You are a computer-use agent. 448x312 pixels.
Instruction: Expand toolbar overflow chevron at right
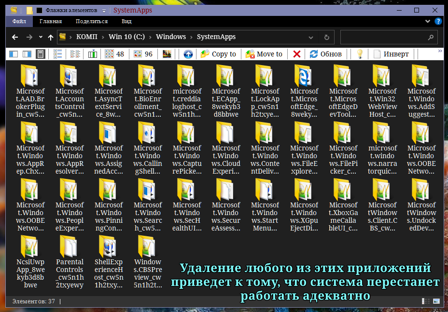tap(440, 51)
